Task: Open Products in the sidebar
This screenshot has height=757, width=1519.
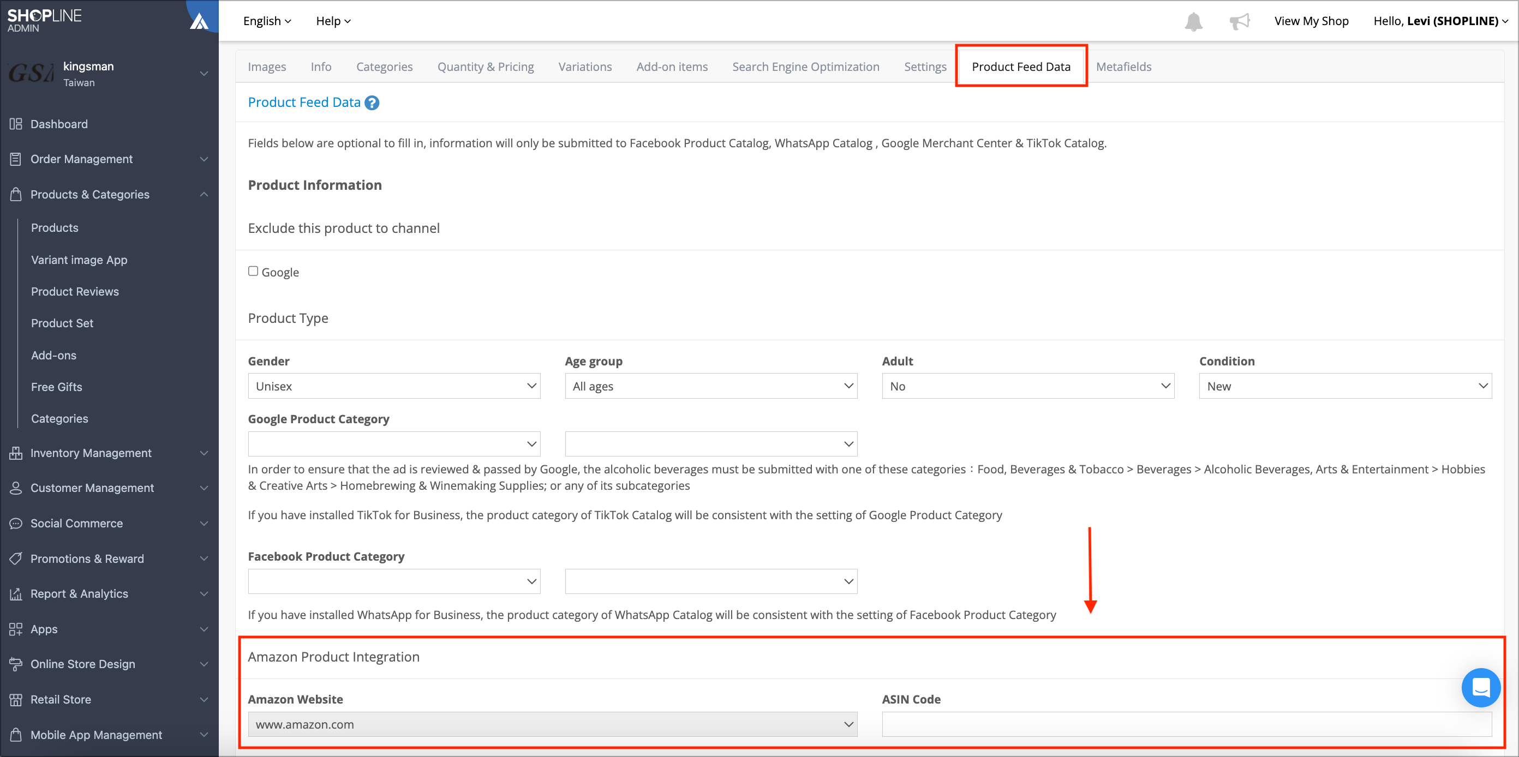Action: 54,227
